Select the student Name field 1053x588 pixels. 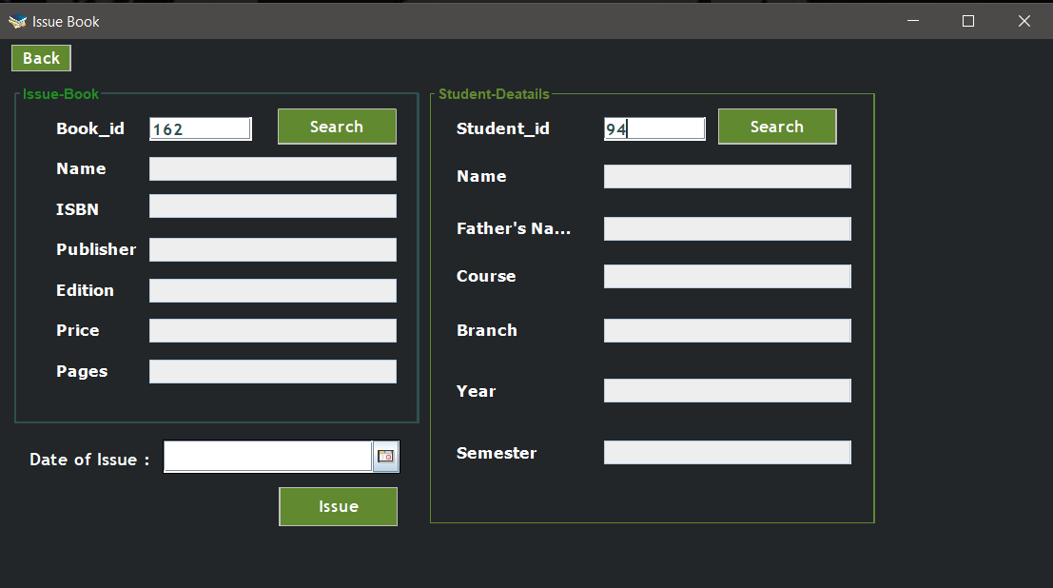(x=728, y=176)
